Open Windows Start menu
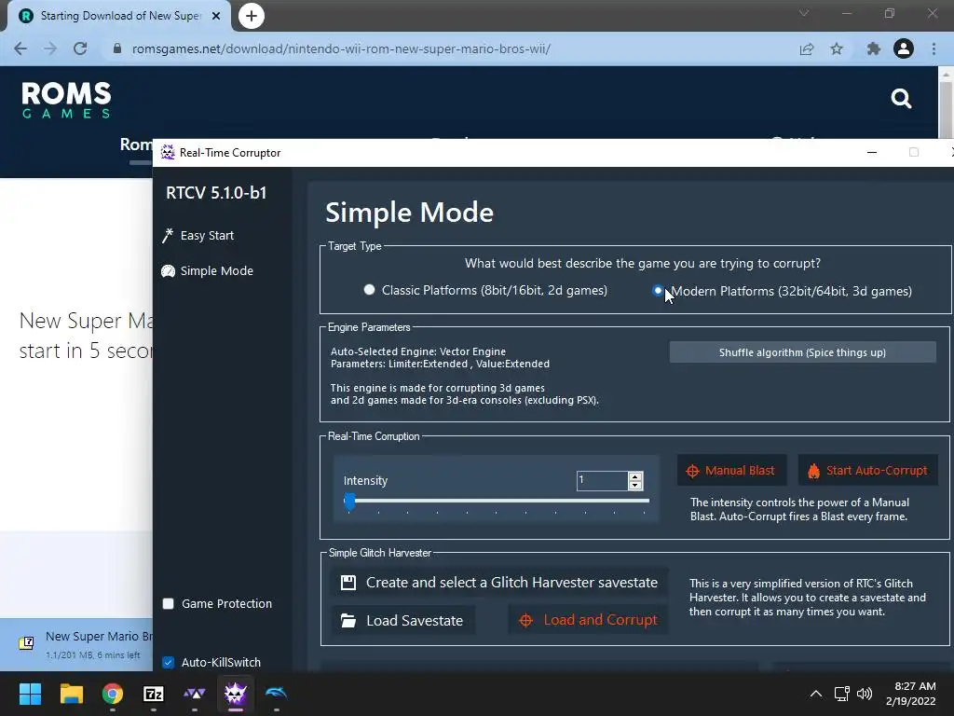954x716 pixels. tap(30, 694)
